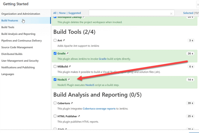
Task: Click the Gradle plugin name
Action: point(62,53)
